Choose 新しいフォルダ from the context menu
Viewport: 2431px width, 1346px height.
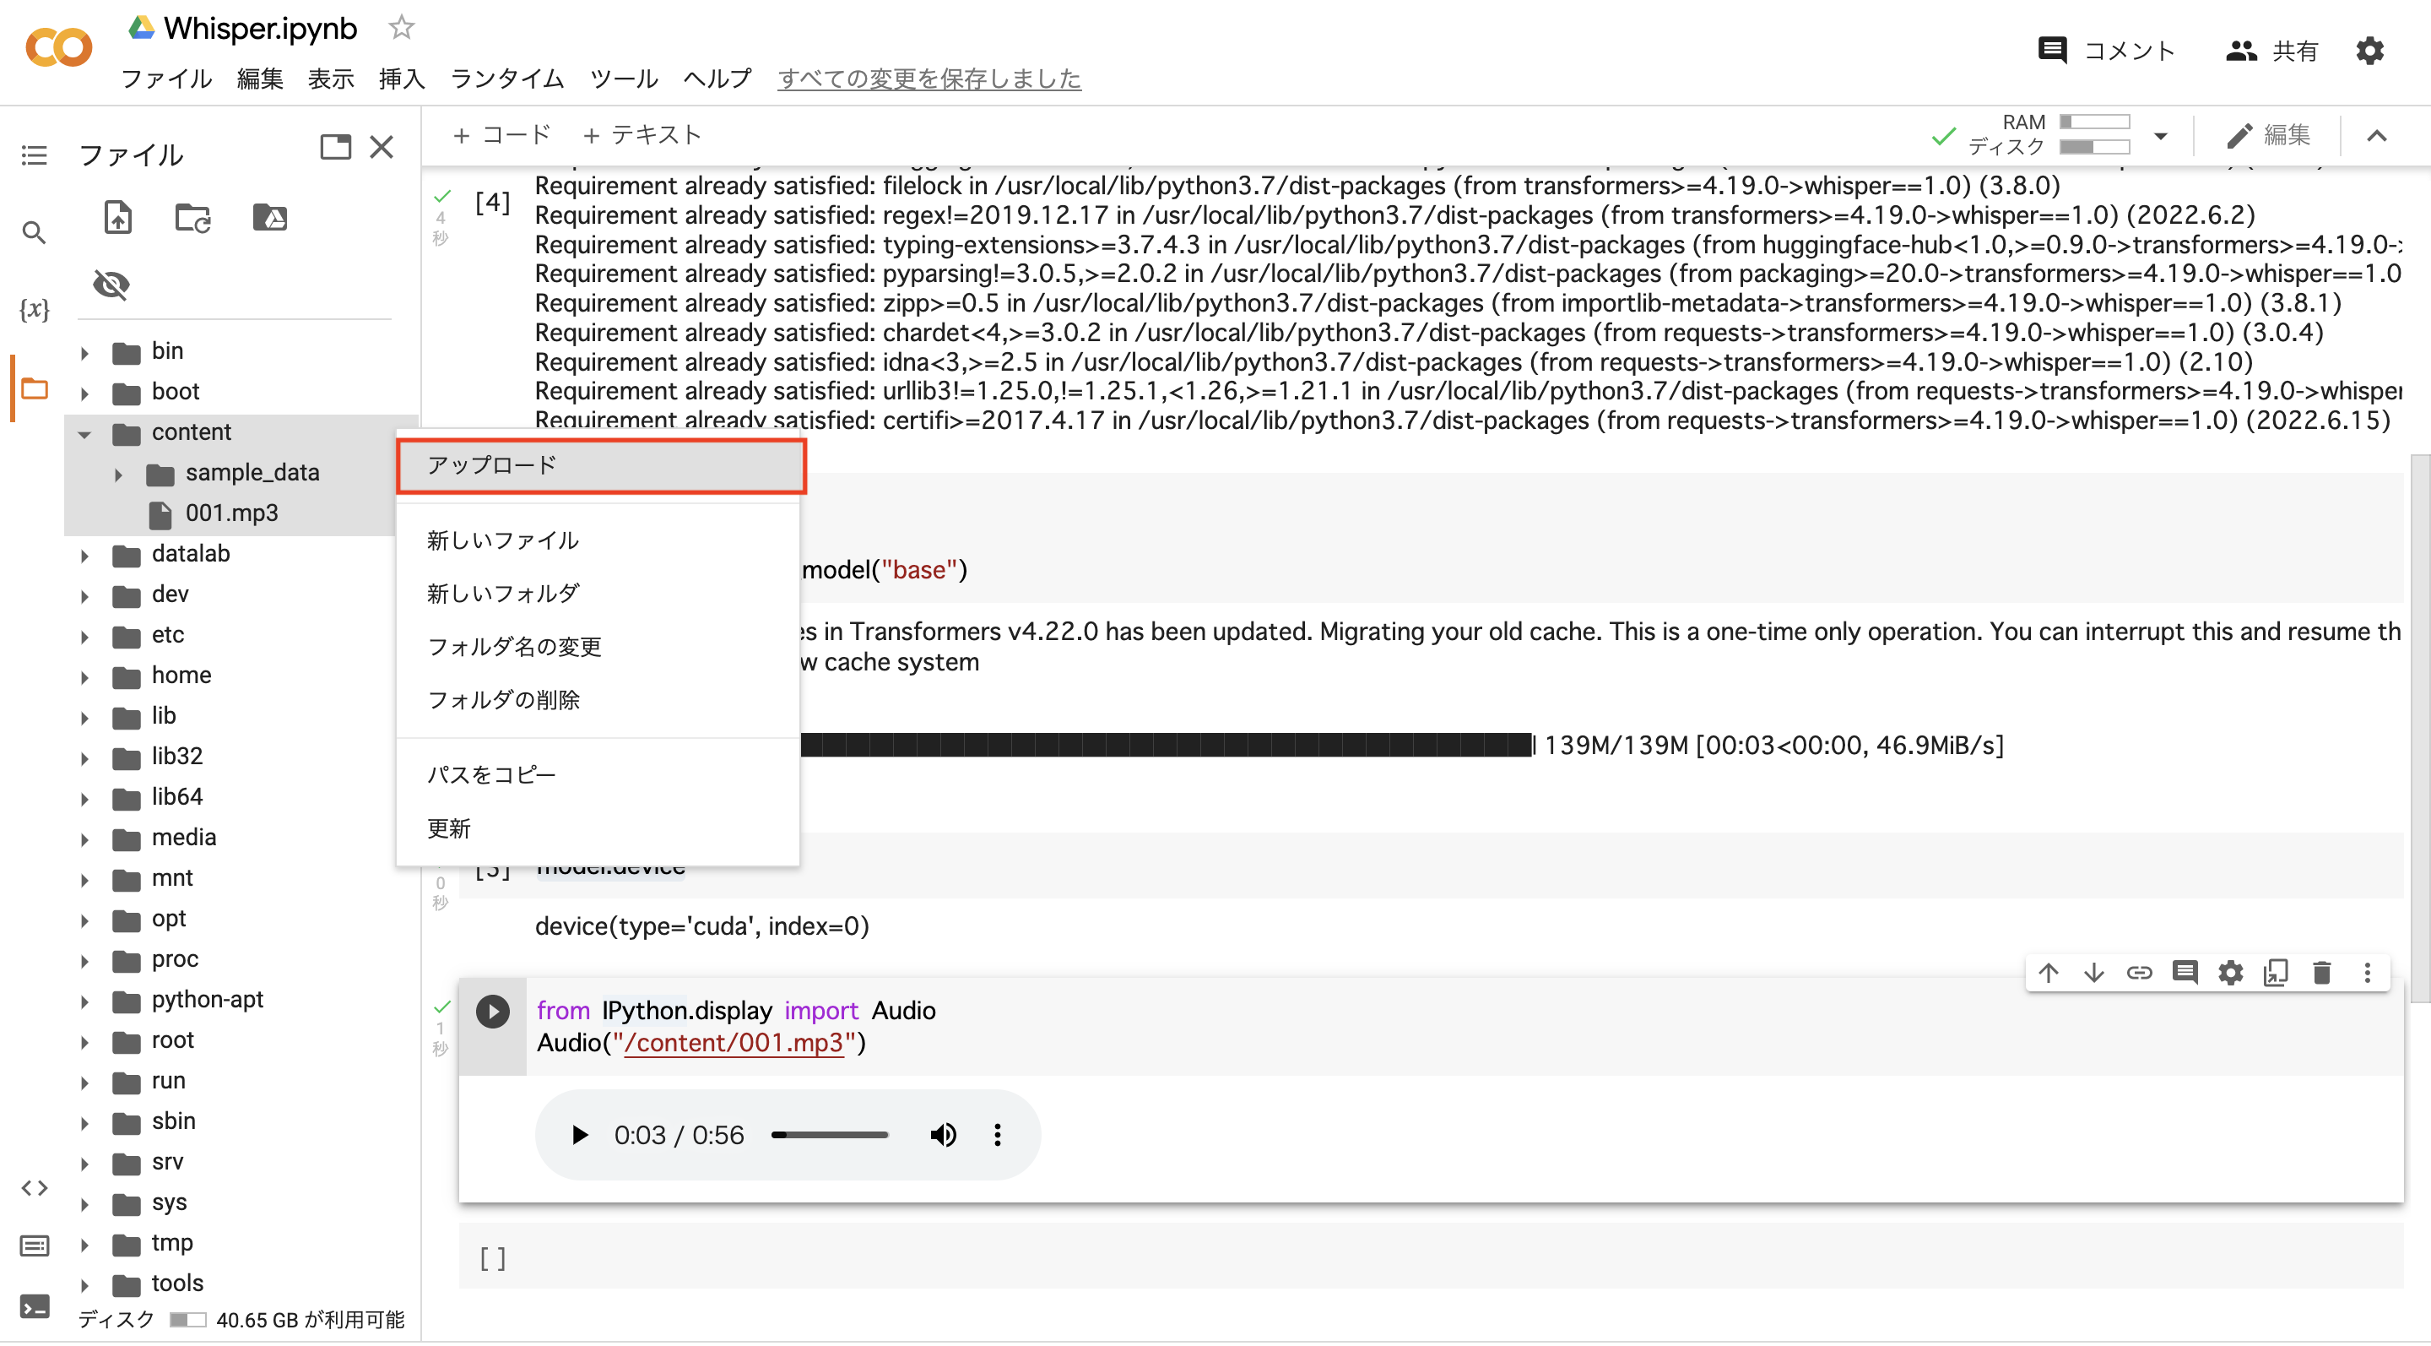tap(503, 593)
